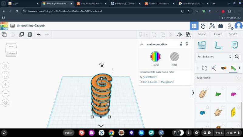Select the Workplane tool

(202, 45)
